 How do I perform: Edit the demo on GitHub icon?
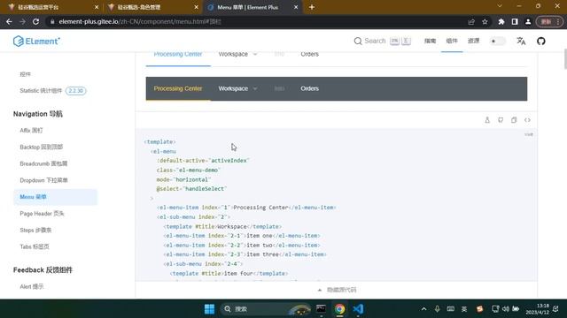coord(501,120)
